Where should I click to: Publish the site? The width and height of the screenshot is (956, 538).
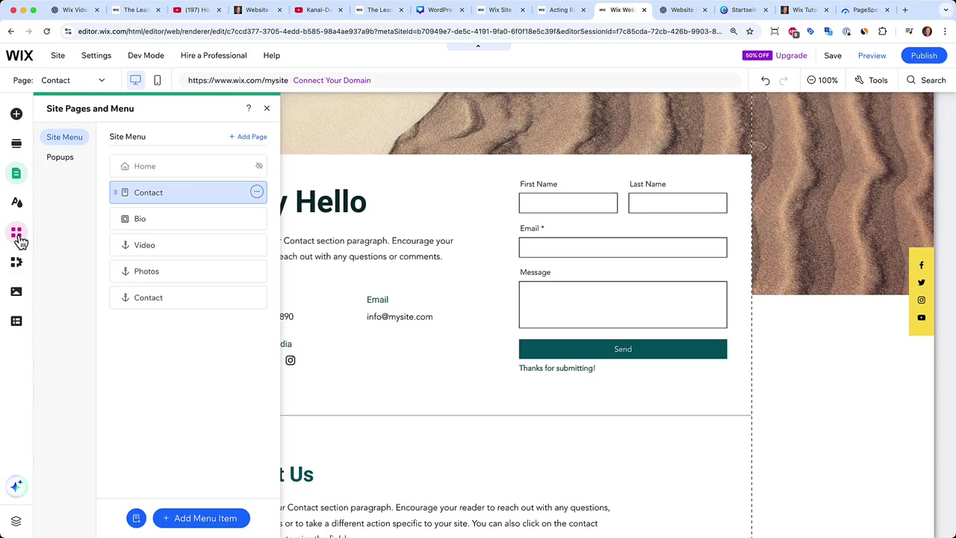coord(924,55)
